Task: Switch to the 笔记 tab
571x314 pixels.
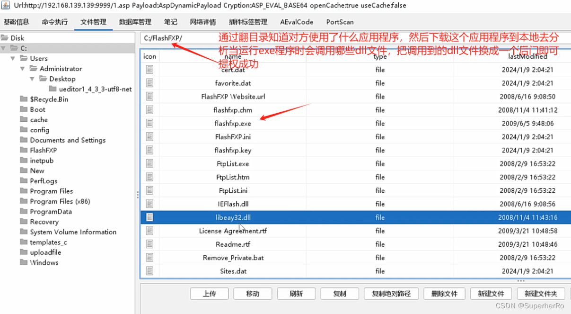Action: [x=171, y=22]
